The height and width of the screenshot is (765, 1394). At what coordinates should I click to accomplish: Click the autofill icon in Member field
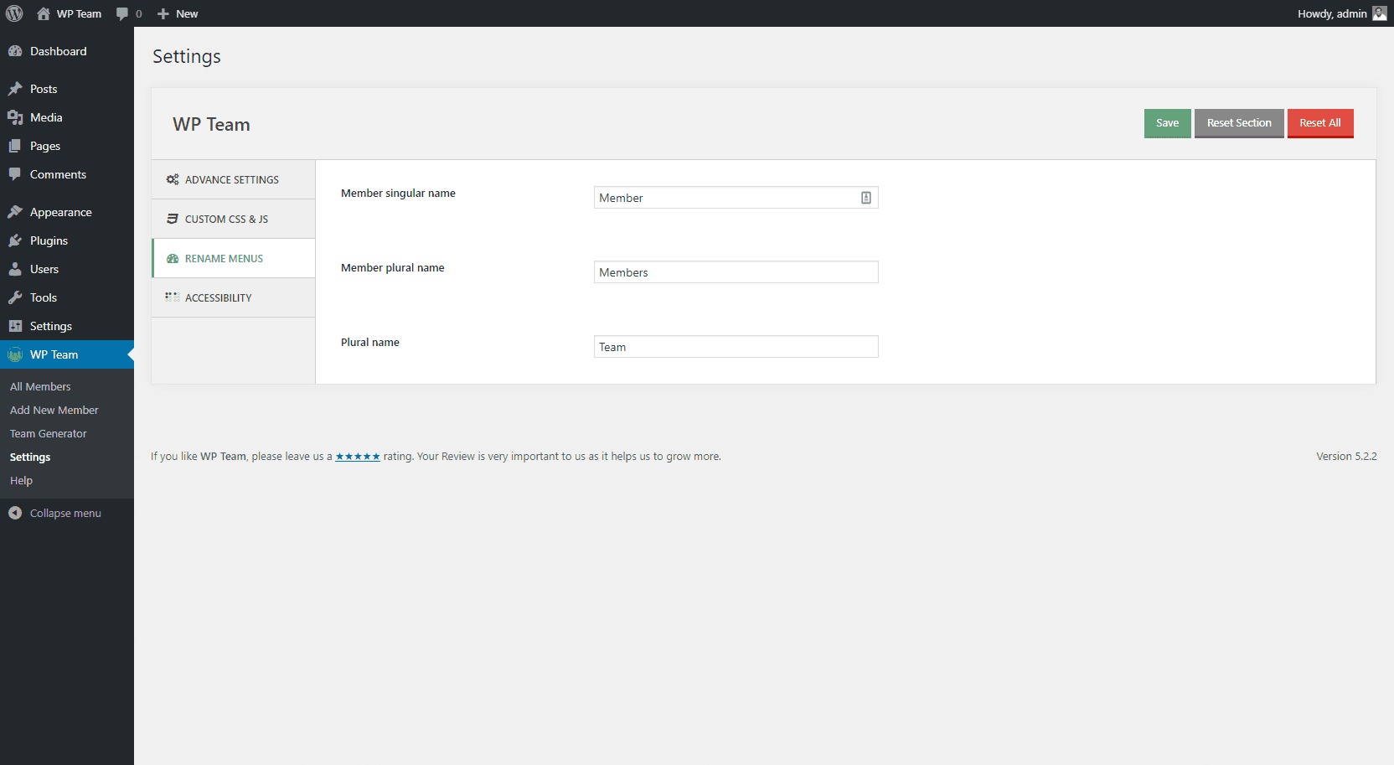865,198
